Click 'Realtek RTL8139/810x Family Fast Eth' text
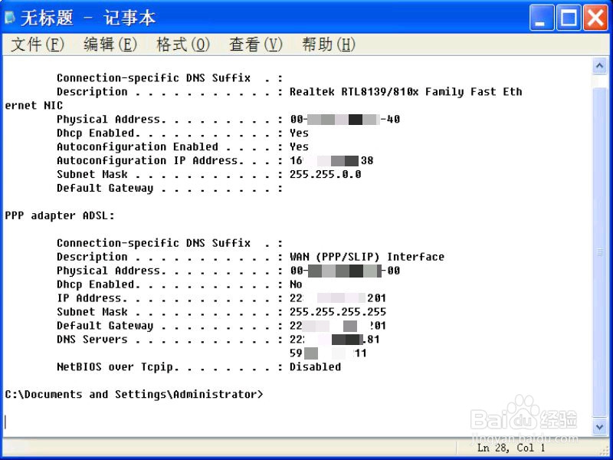This screenshot has width=613, height=460. click(x=406, y=92)
